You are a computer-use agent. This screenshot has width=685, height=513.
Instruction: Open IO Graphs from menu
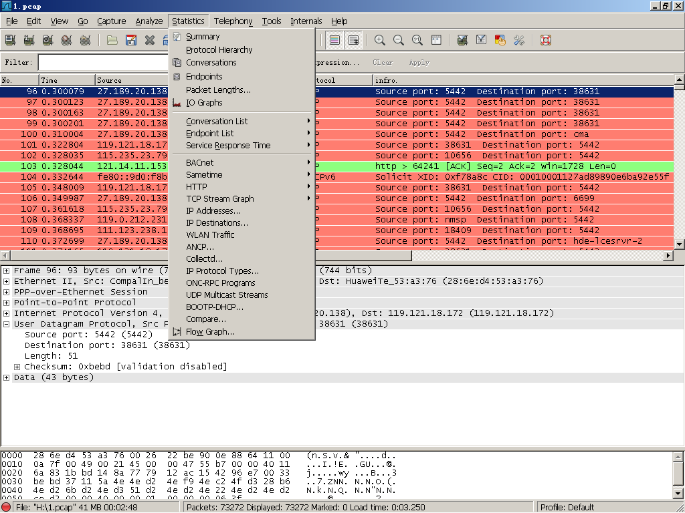pyautogui.click(x=241, y=102)
